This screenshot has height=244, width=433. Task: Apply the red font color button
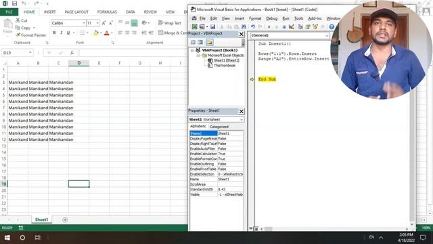point(107,33)
